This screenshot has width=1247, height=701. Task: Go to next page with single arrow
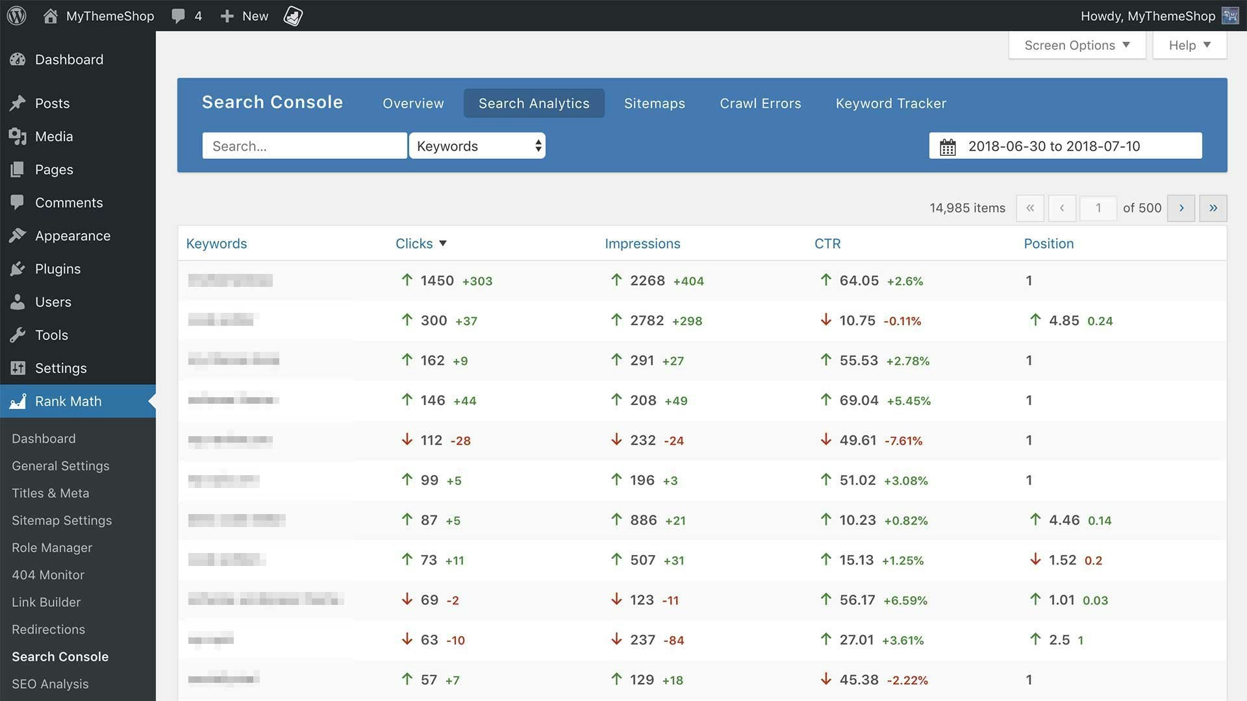tap(1181, 208)
